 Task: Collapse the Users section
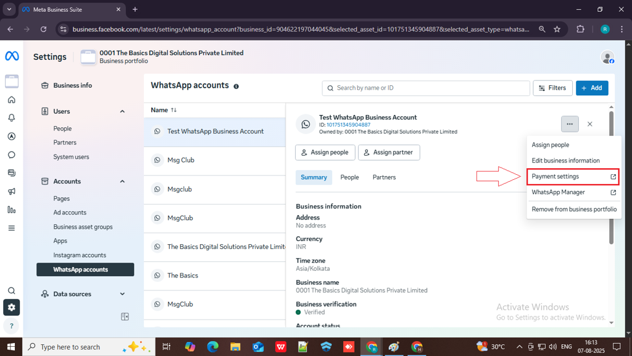(x=123, y=111)
